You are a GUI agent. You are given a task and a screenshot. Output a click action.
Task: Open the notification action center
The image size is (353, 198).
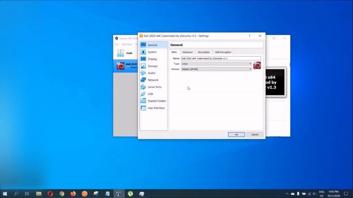click(x=346, y=194)
